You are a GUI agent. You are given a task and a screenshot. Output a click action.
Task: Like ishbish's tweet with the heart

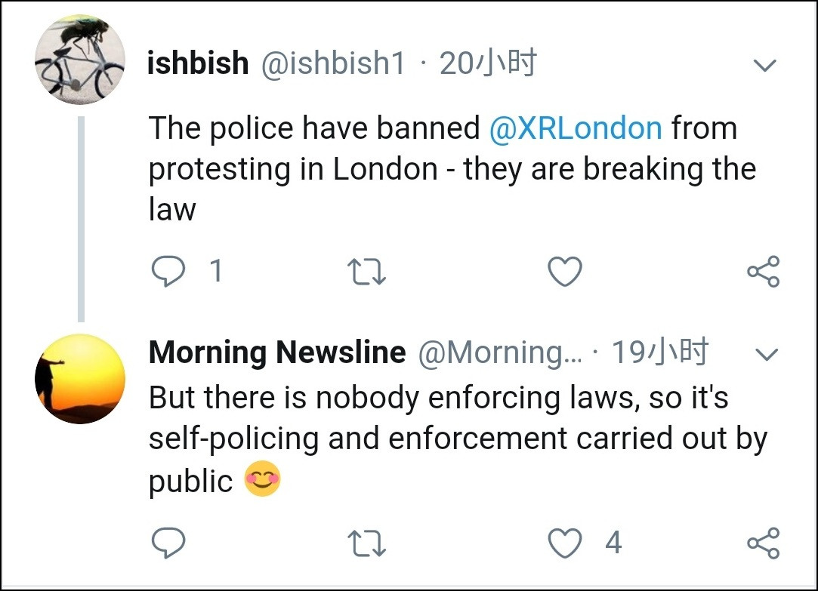pyautogui.click(x=564, y=272)
